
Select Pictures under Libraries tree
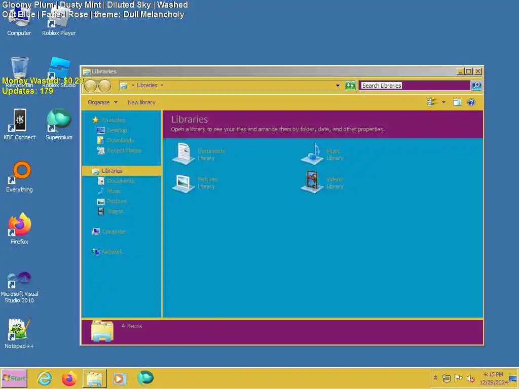117,201
